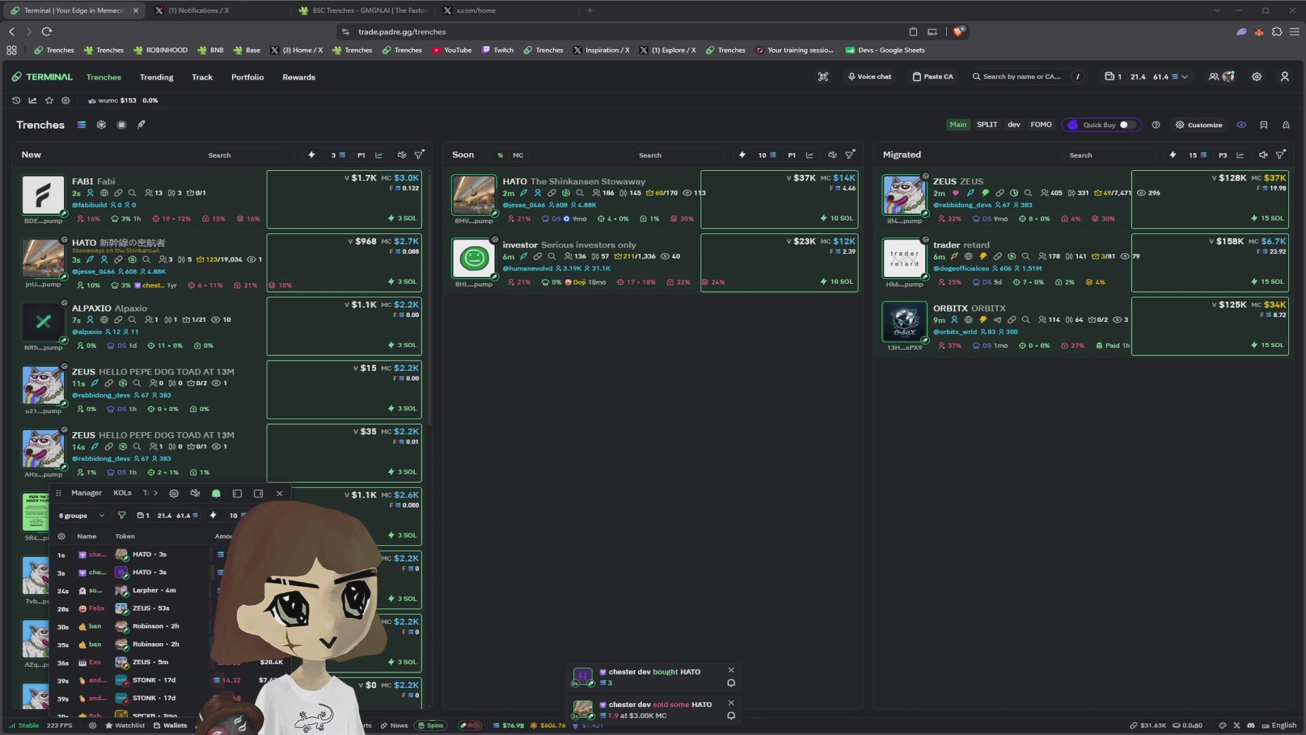Open the bookmark icon beside the eye
Image resolution: width=1306 pixels, height=735 pixels.
(x=1263, y=125)
